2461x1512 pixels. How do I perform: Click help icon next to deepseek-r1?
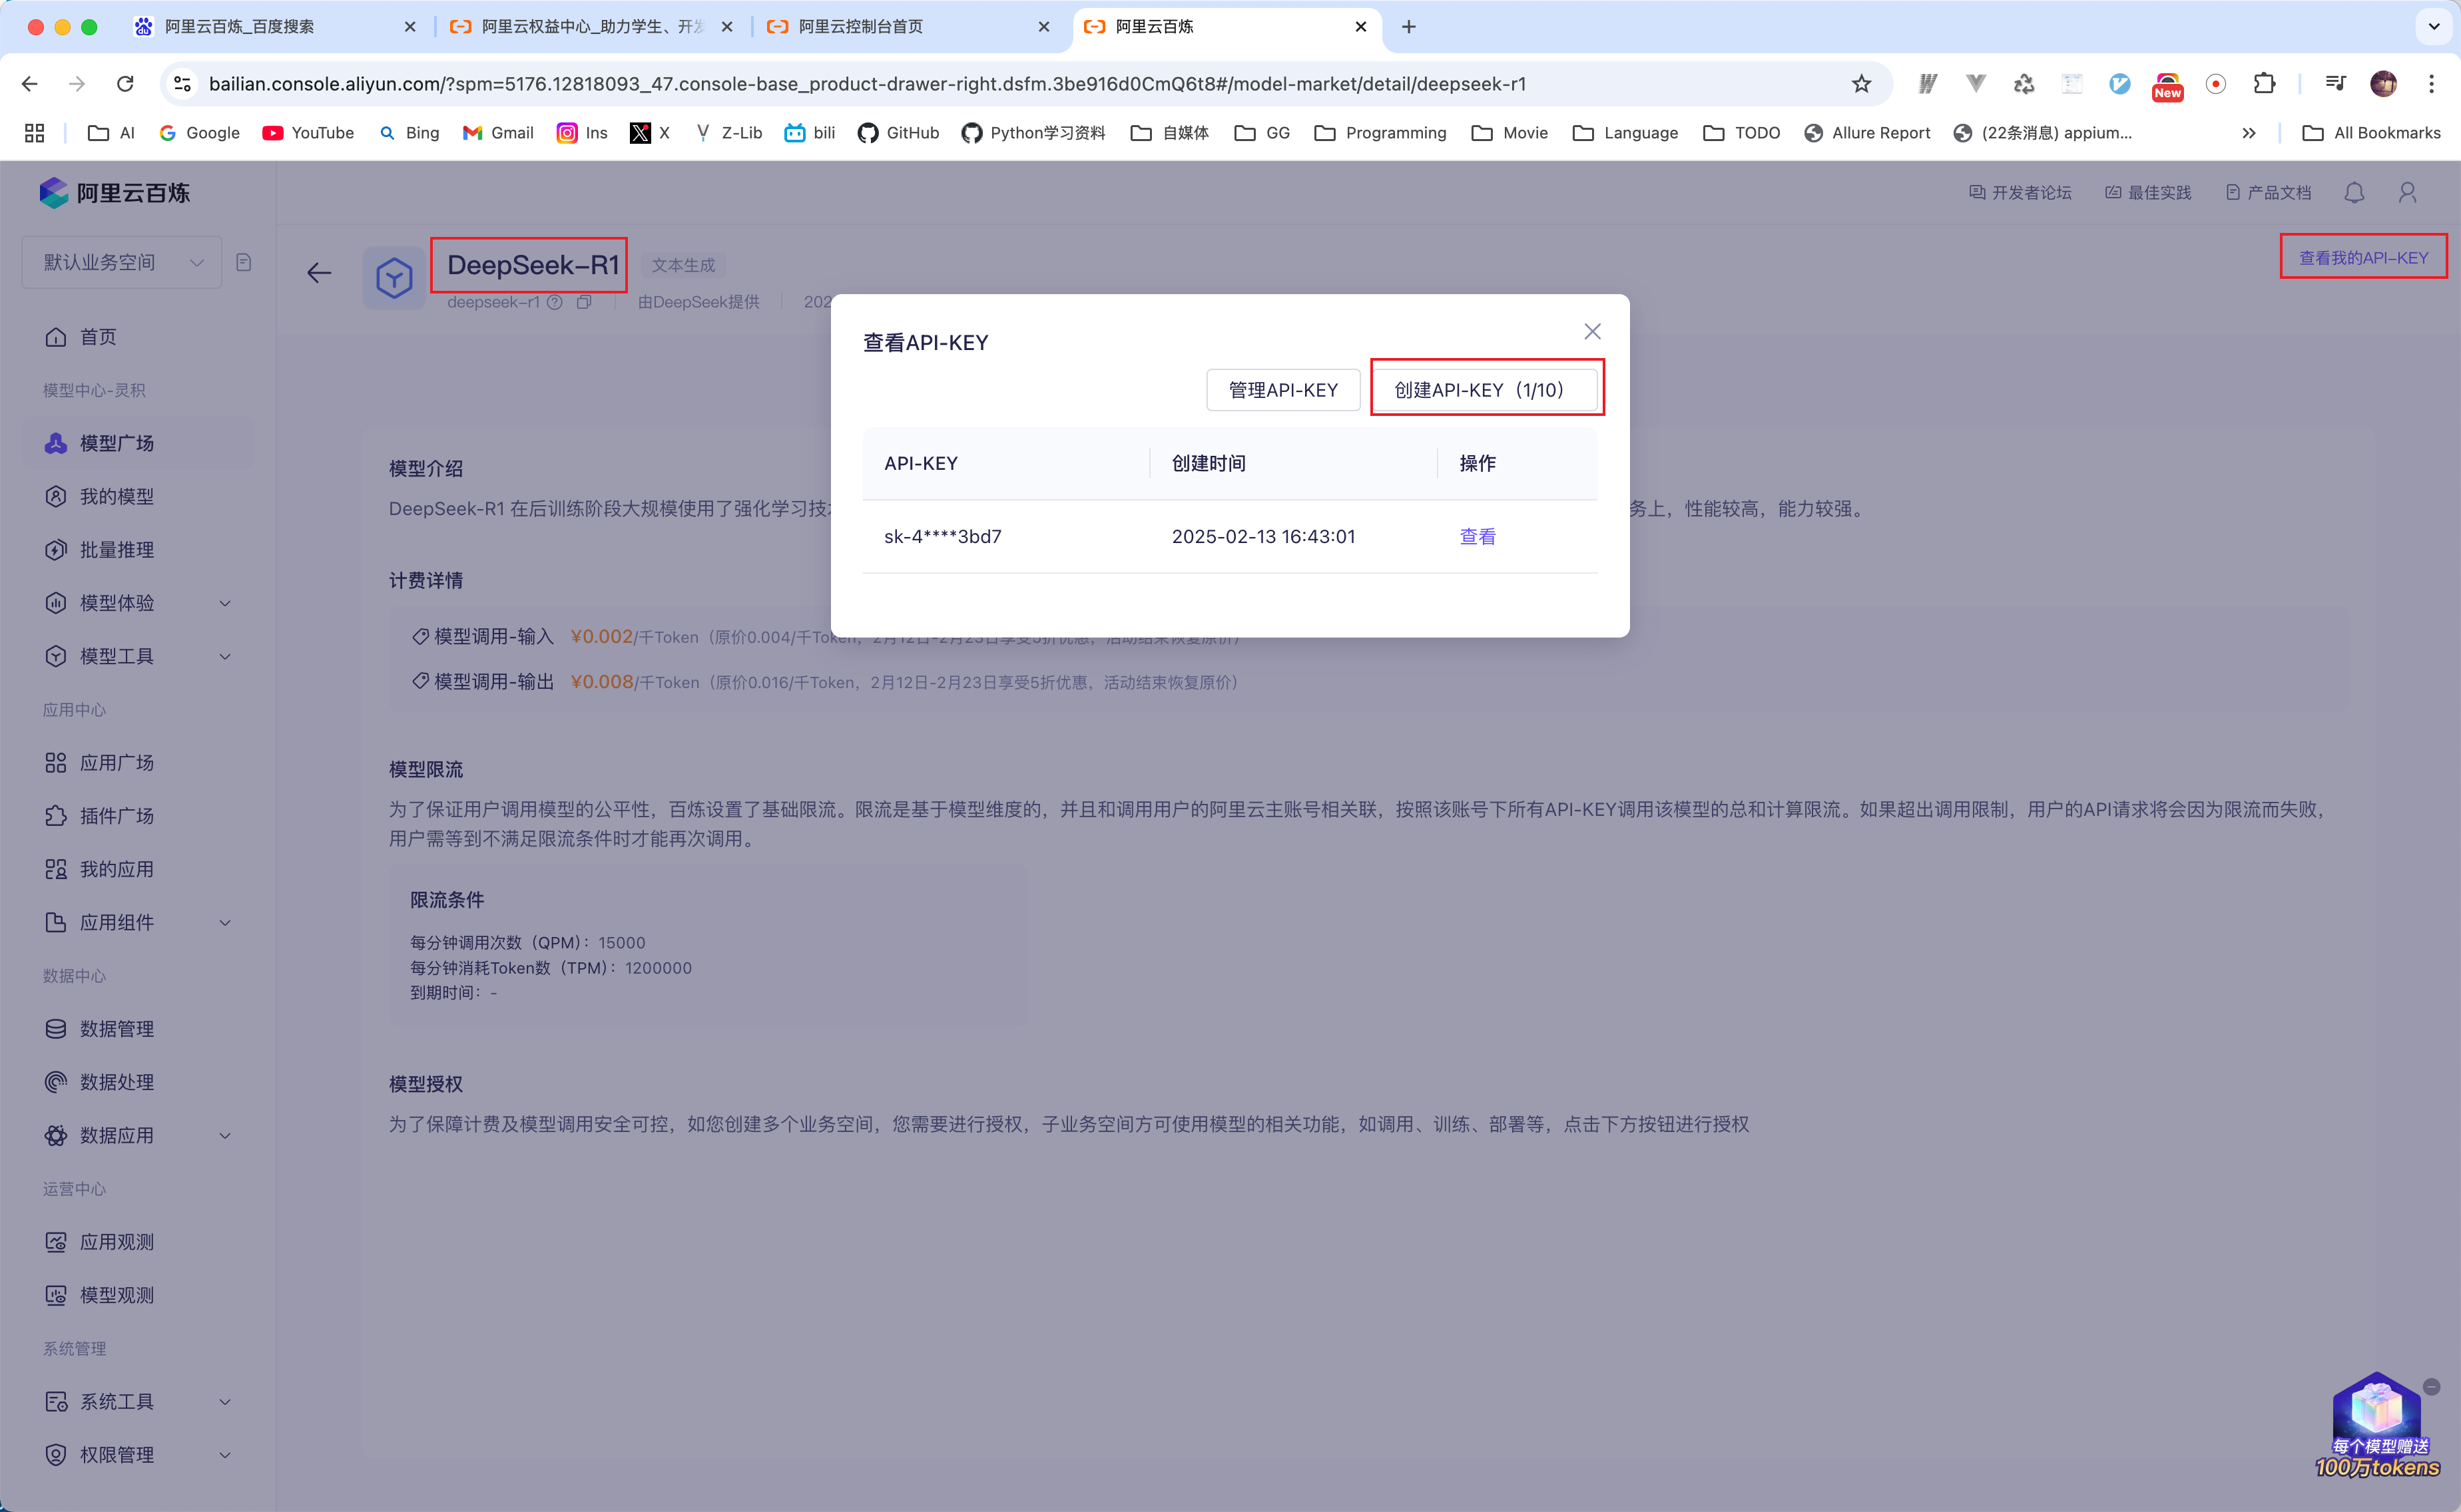point(555,301)
